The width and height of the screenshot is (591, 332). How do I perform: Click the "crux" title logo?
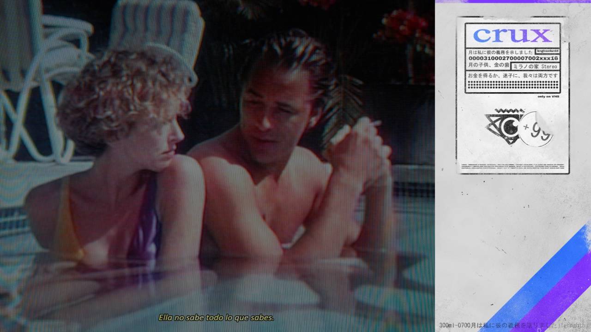(513, 35)
